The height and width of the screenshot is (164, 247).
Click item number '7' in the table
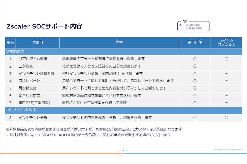tap(10, 103)
